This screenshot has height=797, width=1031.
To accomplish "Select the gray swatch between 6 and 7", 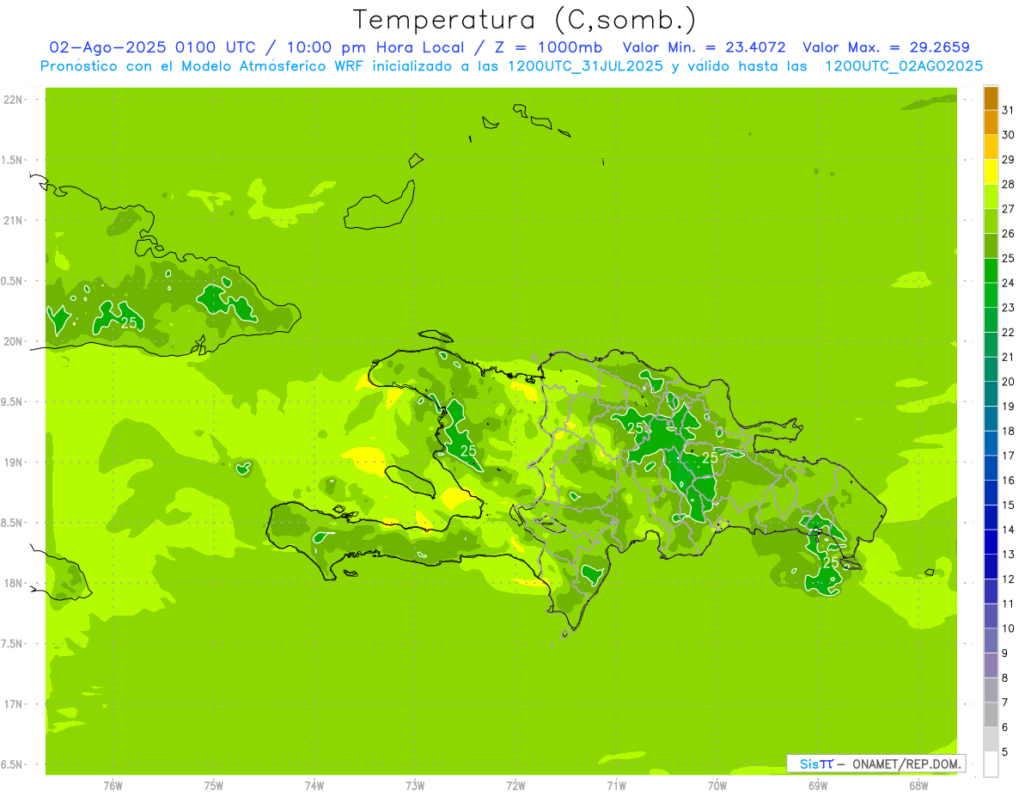I will coord(991,714).
